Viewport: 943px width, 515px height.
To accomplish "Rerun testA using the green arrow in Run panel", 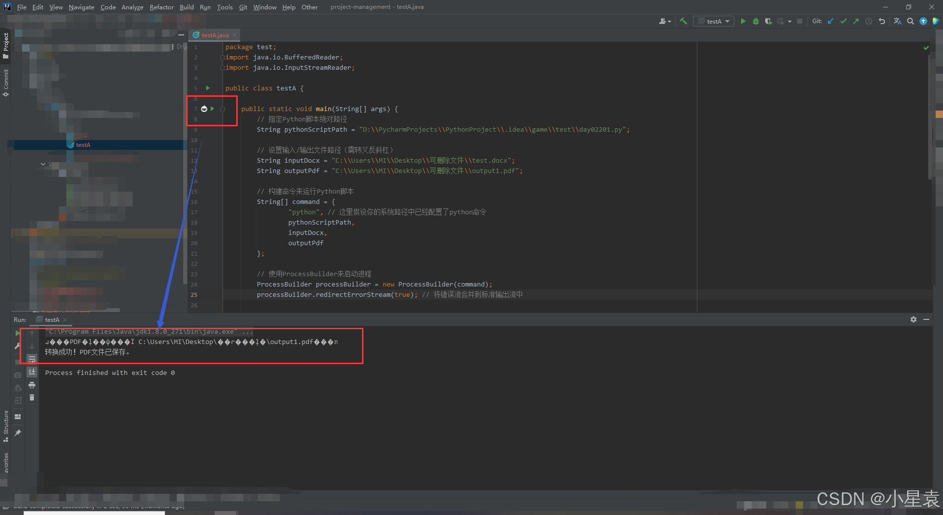I will click(18, 333).
